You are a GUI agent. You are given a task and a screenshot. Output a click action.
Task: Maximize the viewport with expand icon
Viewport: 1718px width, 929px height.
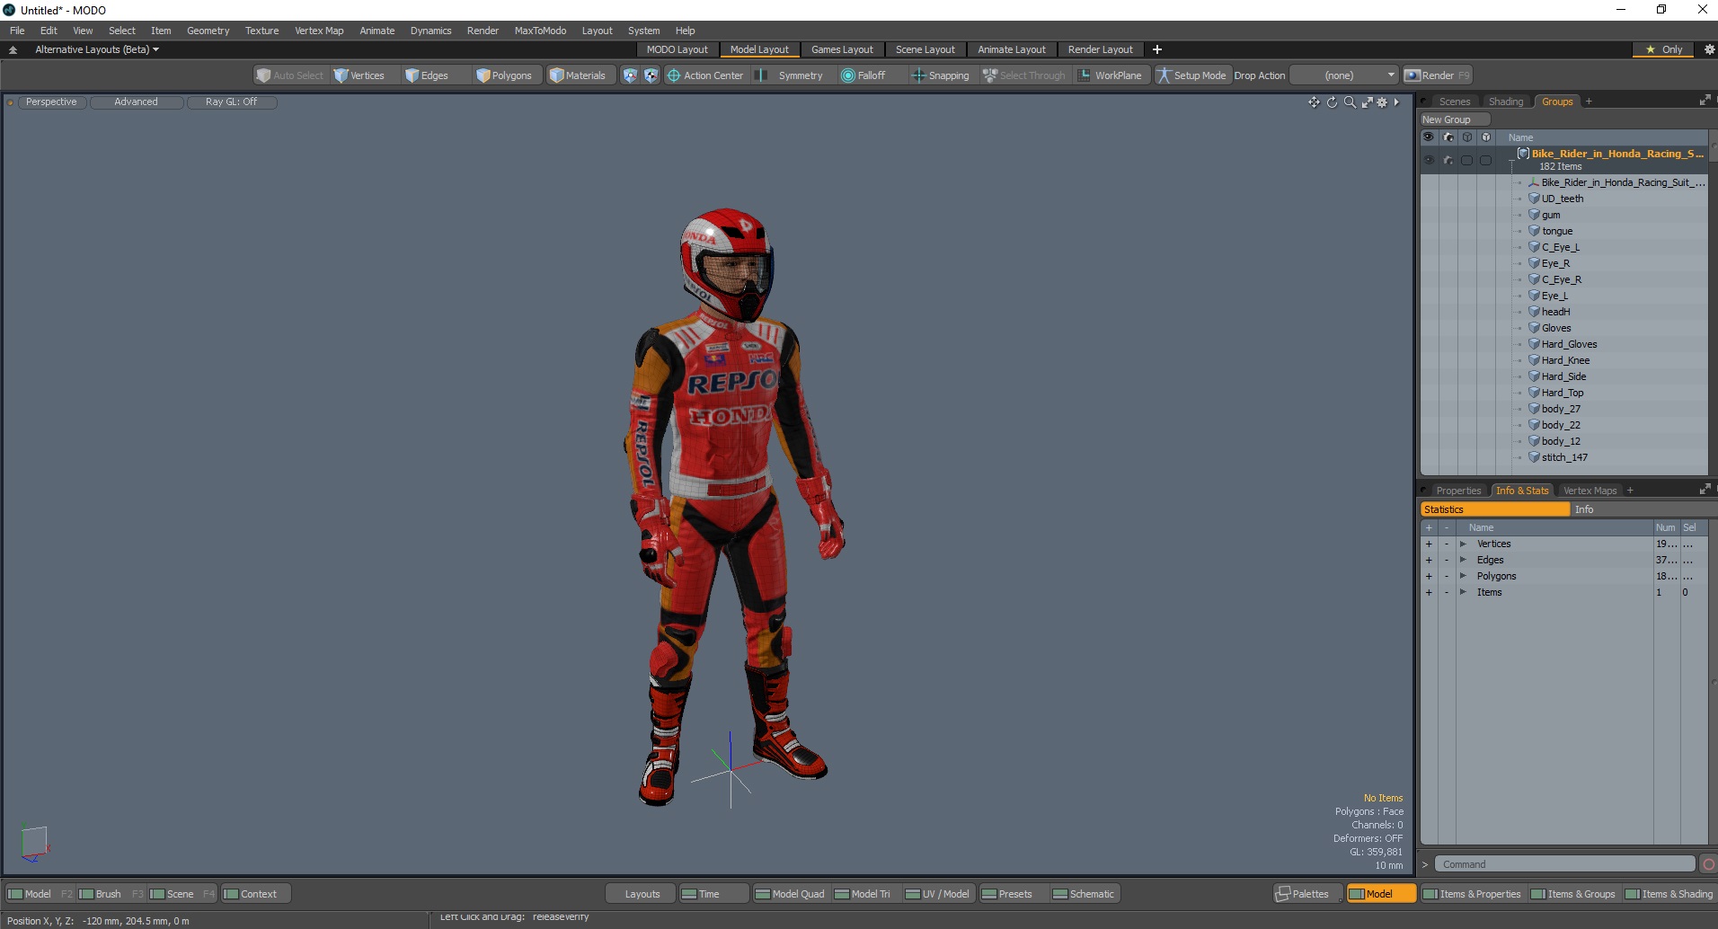1367,102
